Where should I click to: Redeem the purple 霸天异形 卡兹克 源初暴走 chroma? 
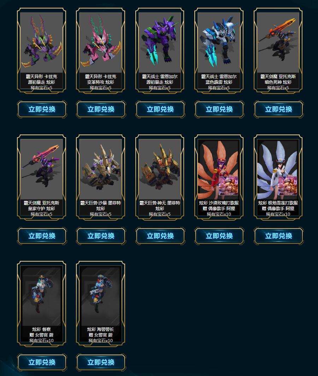pos(42,109)
